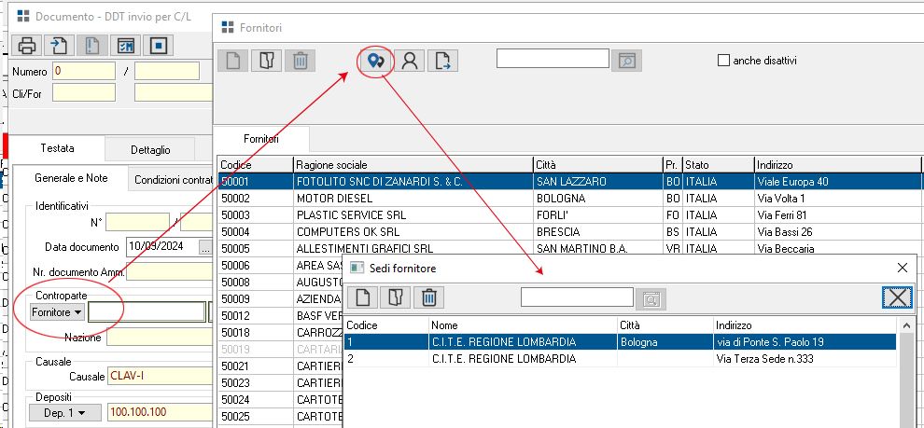The image size is (924, 428).
Task: Click the search magnifier button in Fornitori window
Action: click(626, 61)
